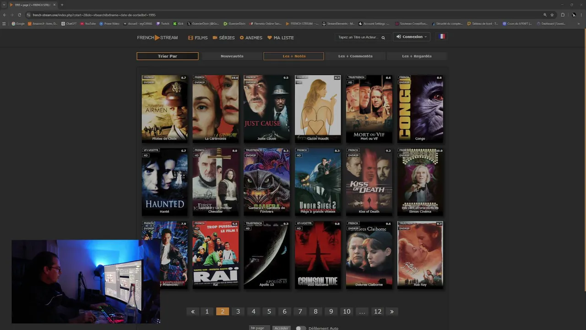Viewport: 586px width, 330px height.
Task: Click the magnifier search icon
Action: [384, 38]
